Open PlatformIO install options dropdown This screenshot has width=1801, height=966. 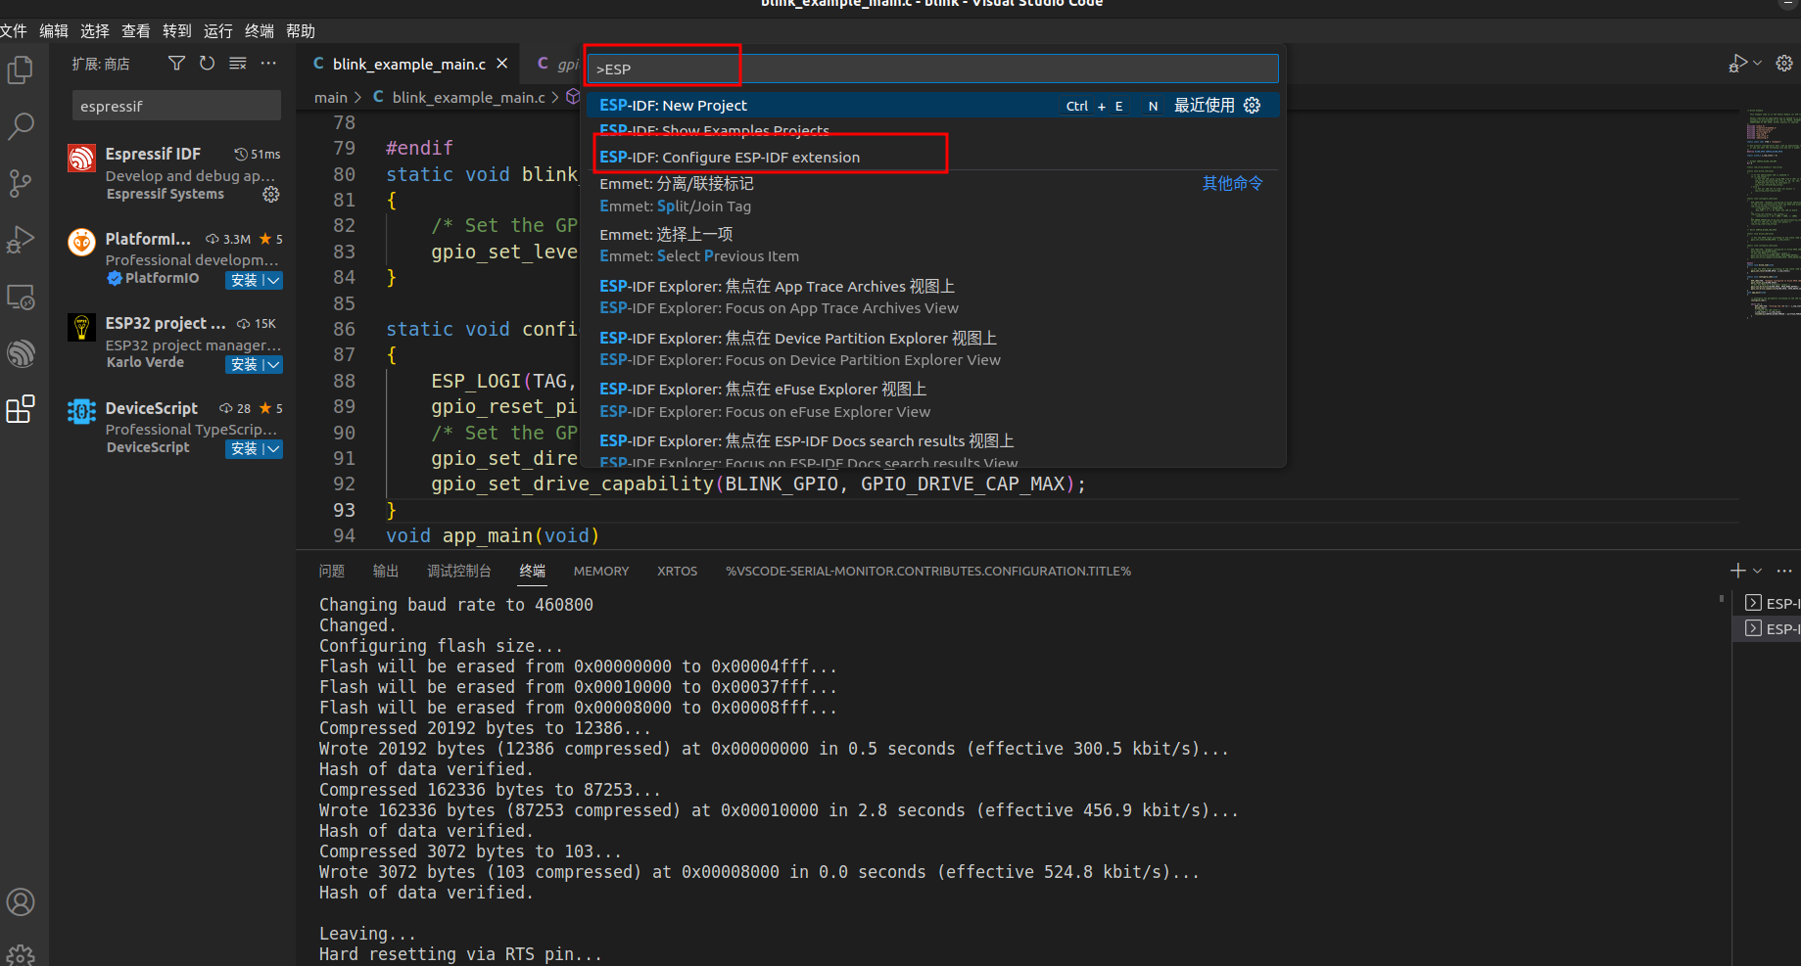click(x=272, y=280)
